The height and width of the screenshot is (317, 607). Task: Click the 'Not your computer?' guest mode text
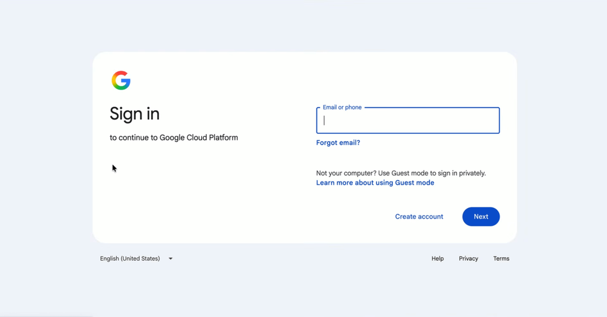401,174
